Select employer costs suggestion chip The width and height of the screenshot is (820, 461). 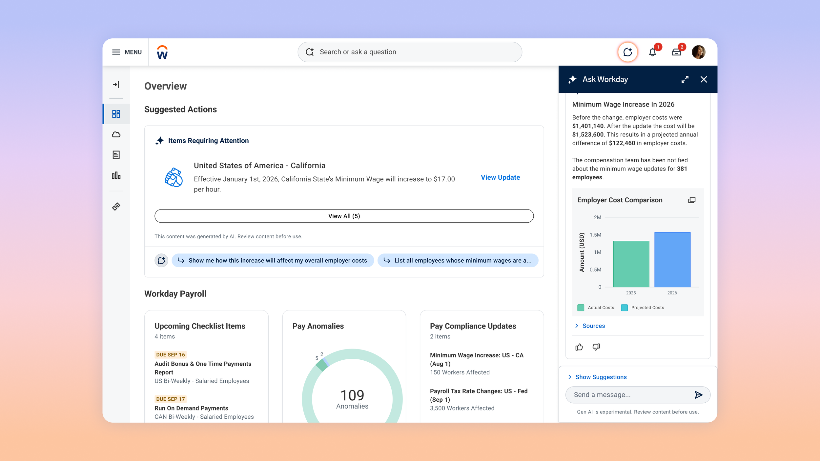pos(273,260)
